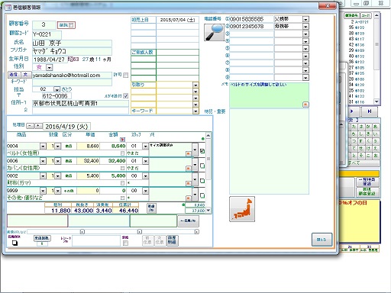391x293 pixels.
Task: Click the コード column header in background list
Action: tap(366, 15)
